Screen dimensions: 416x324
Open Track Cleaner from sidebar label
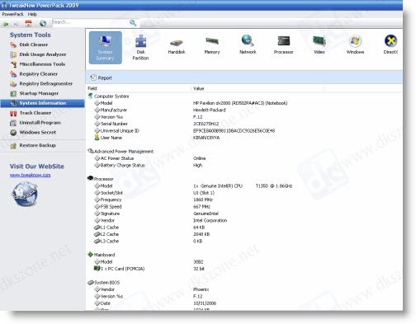[x=35, y=113]
